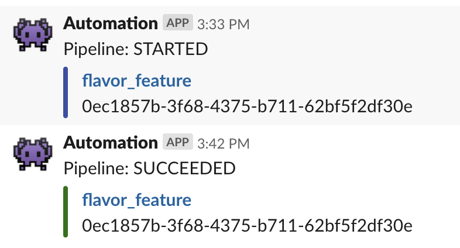Click the blue attachment color bar
Viewport: 460px width, 248px height.
pyautogui.click(x=66, y=92)
